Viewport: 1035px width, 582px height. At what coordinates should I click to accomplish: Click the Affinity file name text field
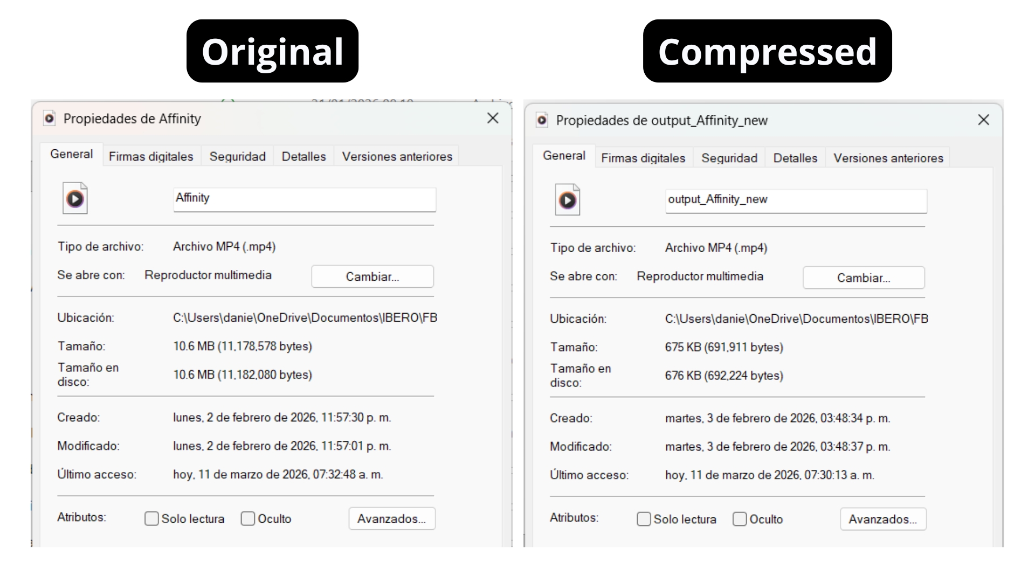click(305, 199)
